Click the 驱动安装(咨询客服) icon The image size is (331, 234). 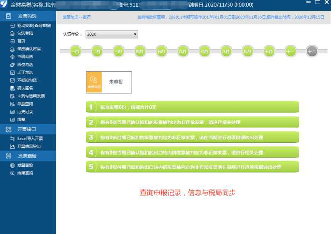[13, 25]
